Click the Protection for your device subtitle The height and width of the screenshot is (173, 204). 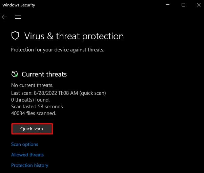click(57, 50)
